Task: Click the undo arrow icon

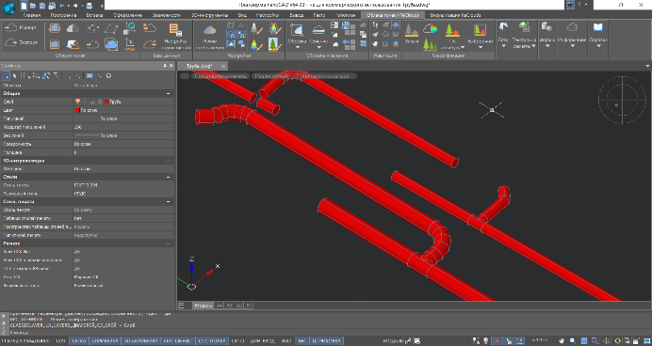Action: pyautogui.click(x=62, y=6)
